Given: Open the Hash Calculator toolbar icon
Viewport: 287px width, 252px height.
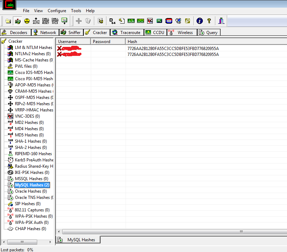Looking at the screenshot, I should [159, 21].
